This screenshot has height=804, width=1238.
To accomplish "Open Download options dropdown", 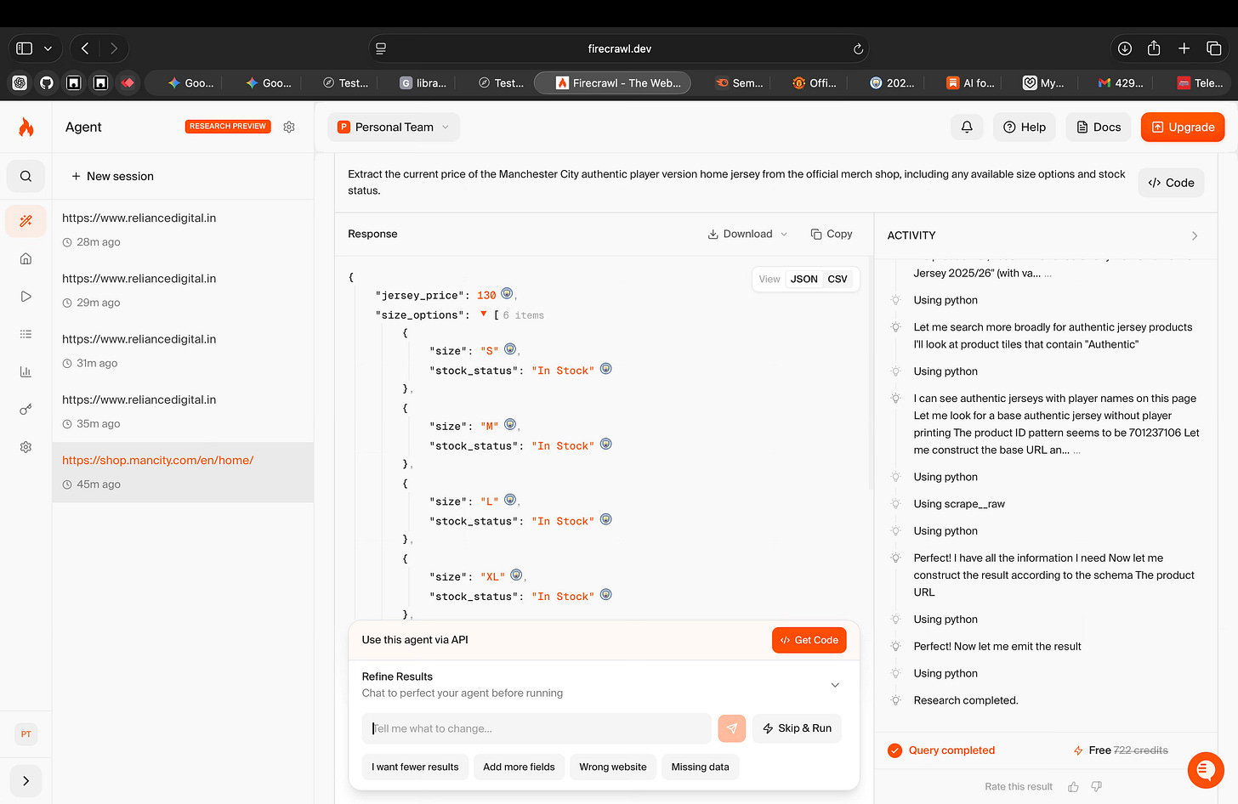I will coord(747,234).
